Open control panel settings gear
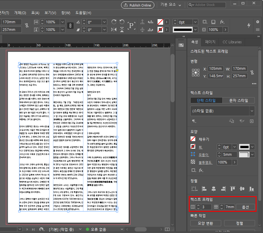Screen dimensions: 263x233 (x=258, y=22)
